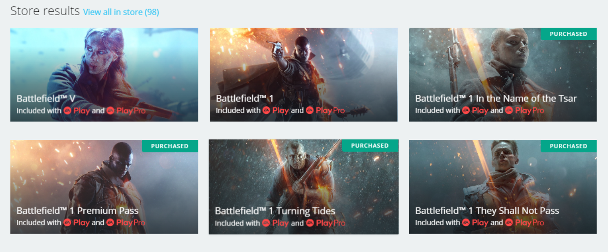Click the Battlefield V title text
Viewport: 608px width, 252px height.
pyautogui.click(x=46, y=98)
